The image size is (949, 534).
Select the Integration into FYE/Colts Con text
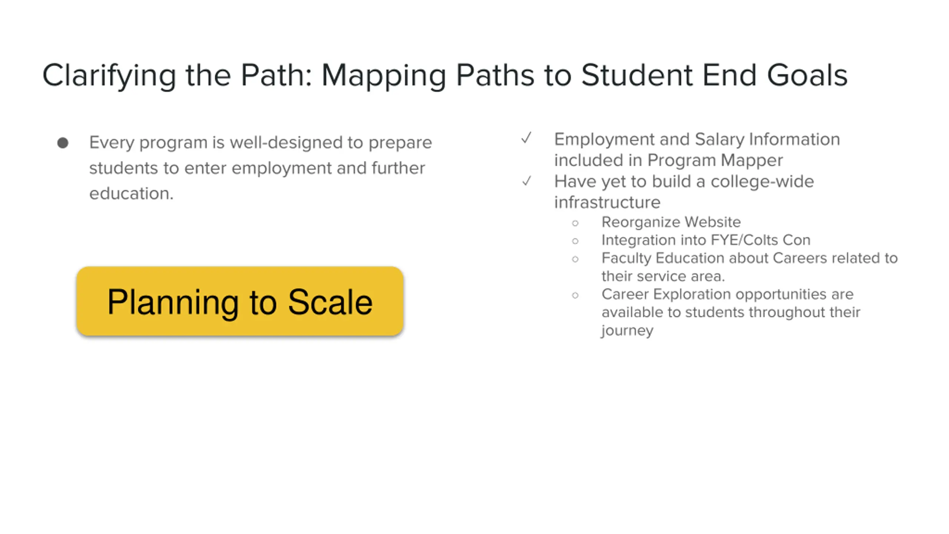pyautogui.click(x=706, y=240)
